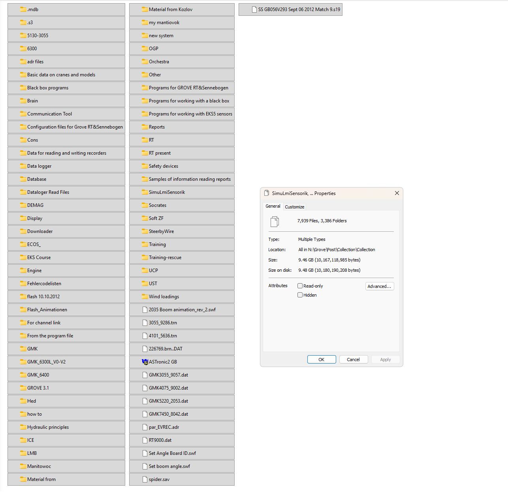The height and width of the screenshot is (496, 508).
Task: Open the Socrates folder icon
Action: coord(145,205)
